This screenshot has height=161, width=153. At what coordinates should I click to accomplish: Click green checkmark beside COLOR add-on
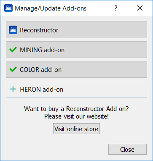coord(13,69)
